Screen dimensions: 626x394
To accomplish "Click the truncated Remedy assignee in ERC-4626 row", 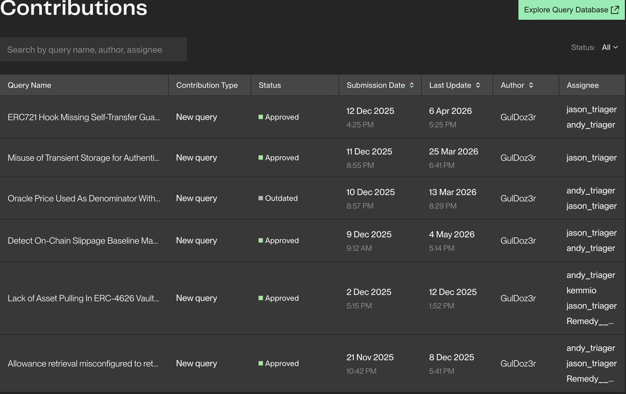I will 590,321.
